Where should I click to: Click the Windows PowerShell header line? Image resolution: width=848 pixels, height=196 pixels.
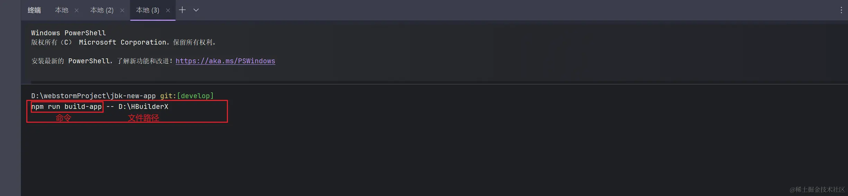coord(69,33)
